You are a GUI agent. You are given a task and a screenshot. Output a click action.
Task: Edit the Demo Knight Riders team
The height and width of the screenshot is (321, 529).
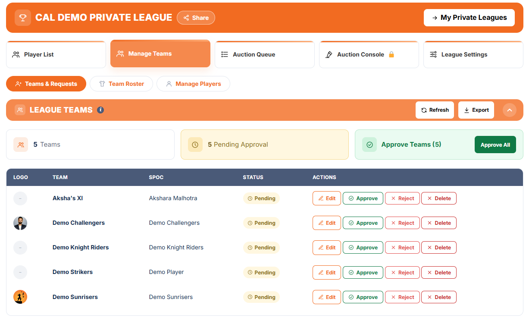327,248
